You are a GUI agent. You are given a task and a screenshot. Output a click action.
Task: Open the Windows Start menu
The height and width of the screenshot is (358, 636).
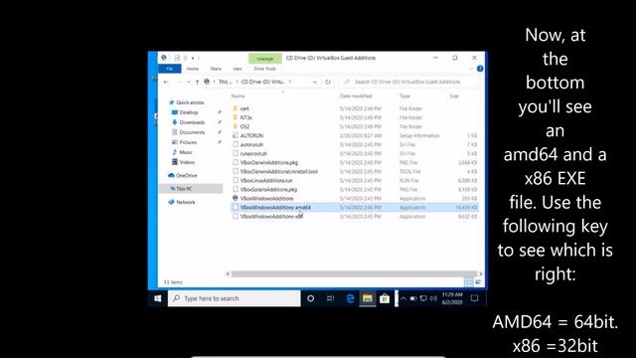click(158, 298)
